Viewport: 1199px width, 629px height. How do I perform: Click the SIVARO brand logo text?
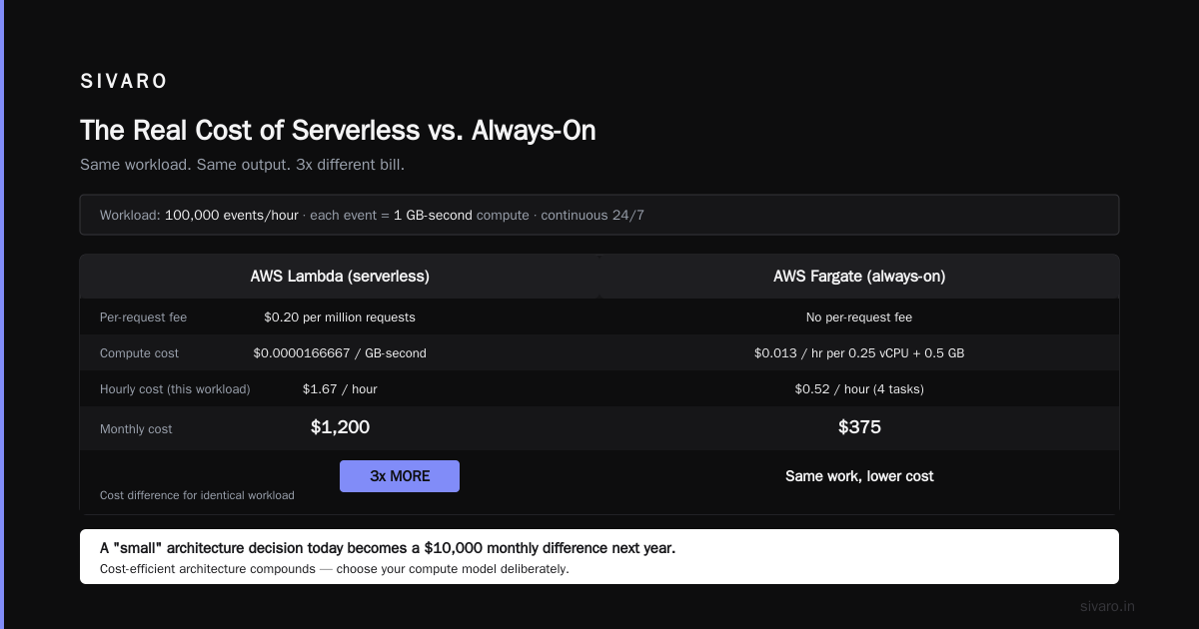(124, 82)
